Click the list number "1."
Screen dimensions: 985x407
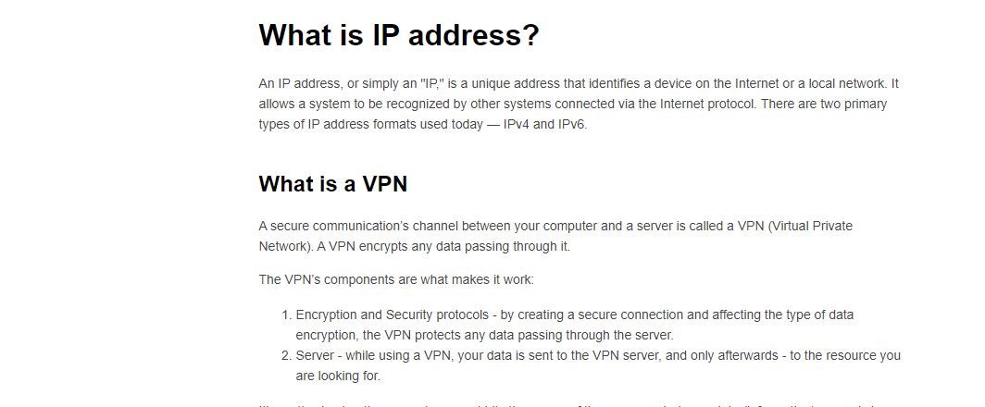285,314
